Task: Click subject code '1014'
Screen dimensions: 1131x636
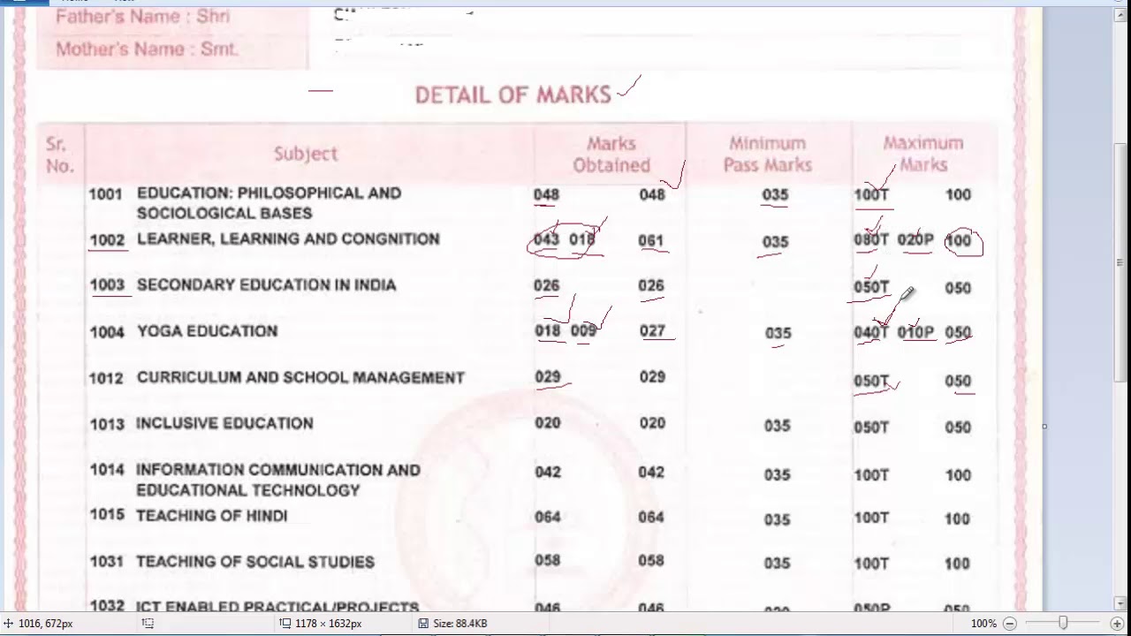Action: [x=107, y=470]
